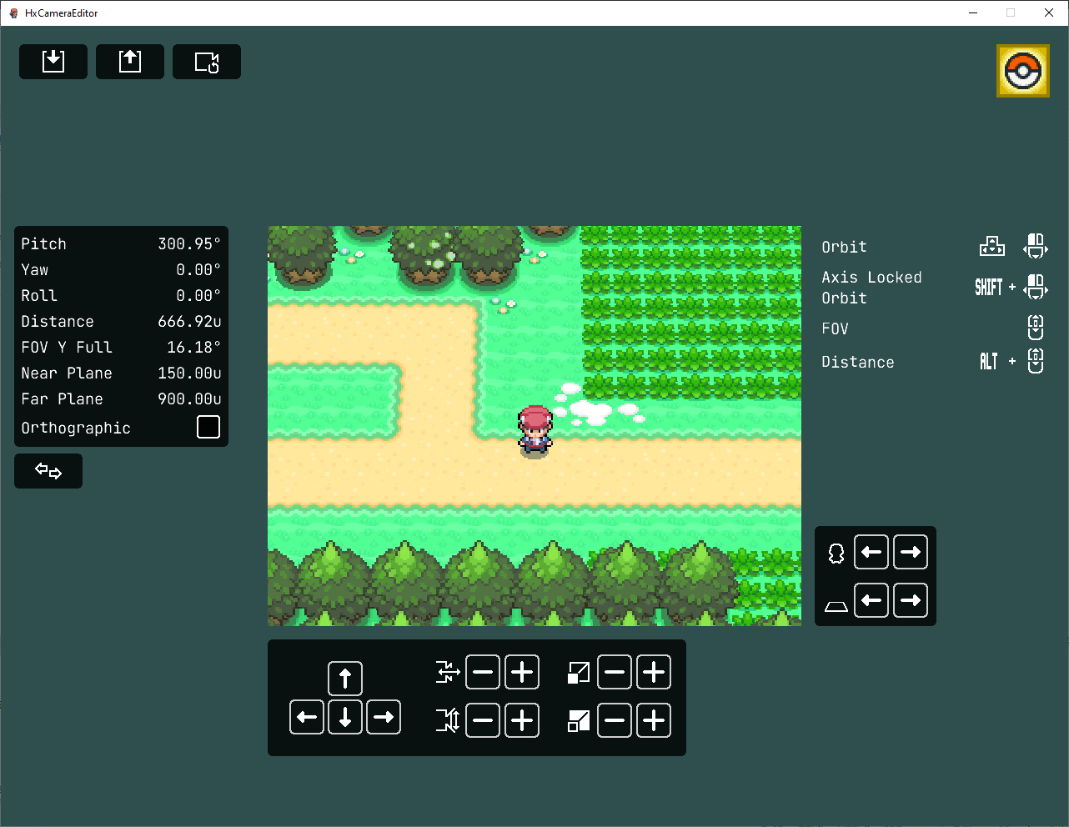Click the 'Distance' help text on the right
This screenshot has height=827, width=1069.
(x=857, y=362)
